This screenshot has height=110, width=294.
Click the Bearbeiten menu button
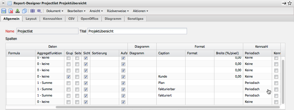point(76,11)
